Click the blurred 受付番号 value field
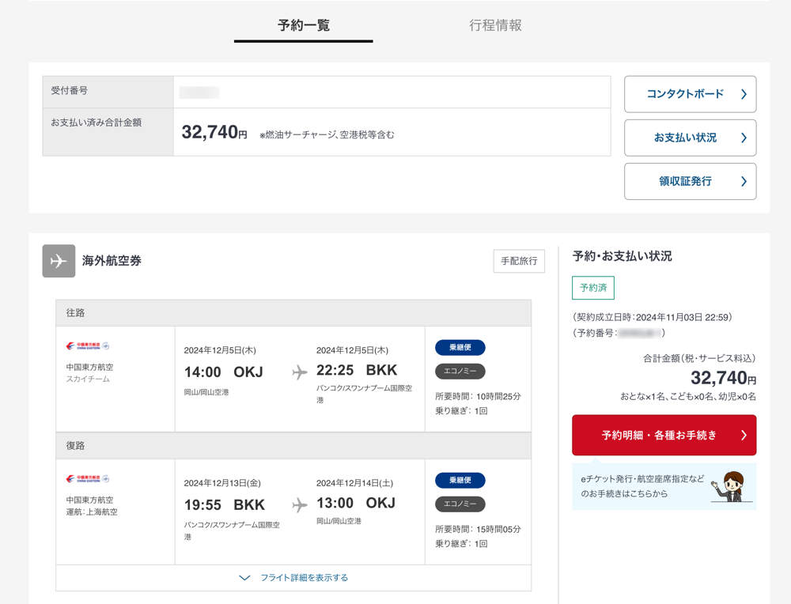The height and width of the screenshot is (604, 791). (x=199, y=92)
